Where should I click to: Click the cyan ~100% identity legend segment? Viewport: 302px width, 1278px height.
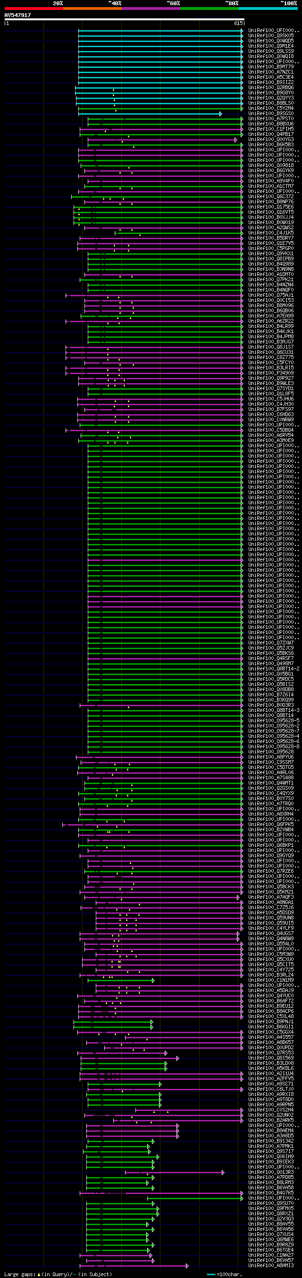(x=268, y=8)
